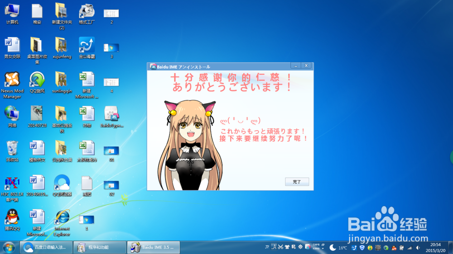453x254 pixels.
Task: Open the 回收站 recycle bin
Action: 12,151
